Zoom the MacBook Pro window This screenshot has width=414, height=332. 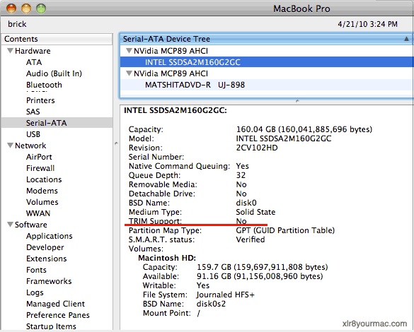41,8
